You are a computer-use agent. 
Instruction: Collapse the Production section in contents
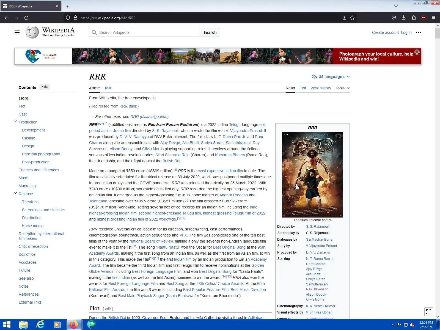pyautogui.click(x=15, y=121)
